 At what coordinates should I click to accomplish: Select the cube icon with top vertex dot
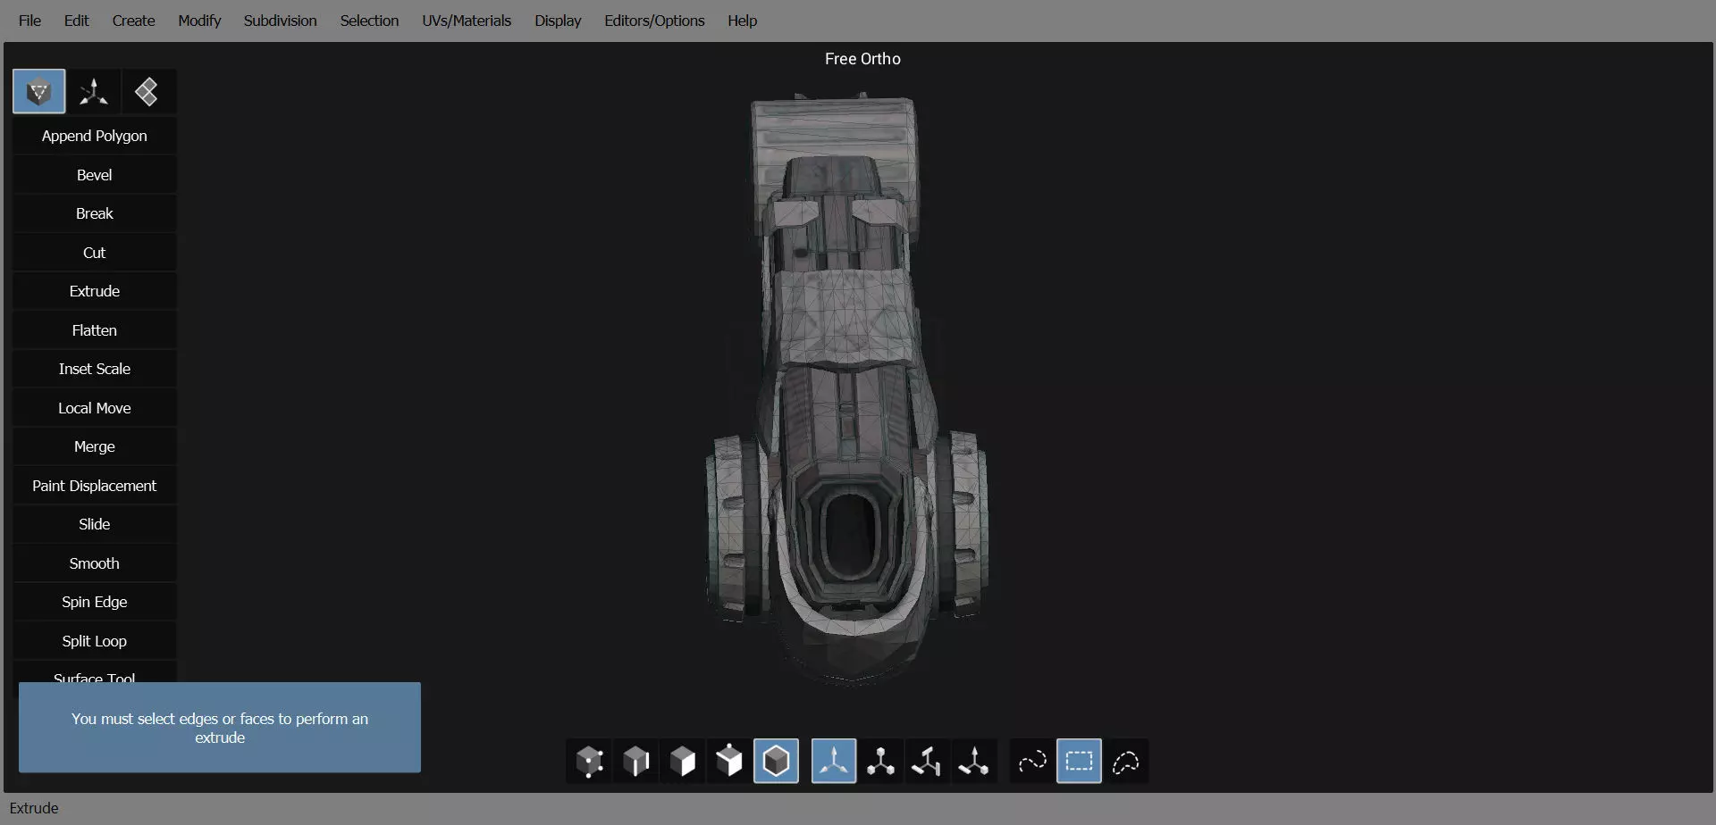[729, 762]
